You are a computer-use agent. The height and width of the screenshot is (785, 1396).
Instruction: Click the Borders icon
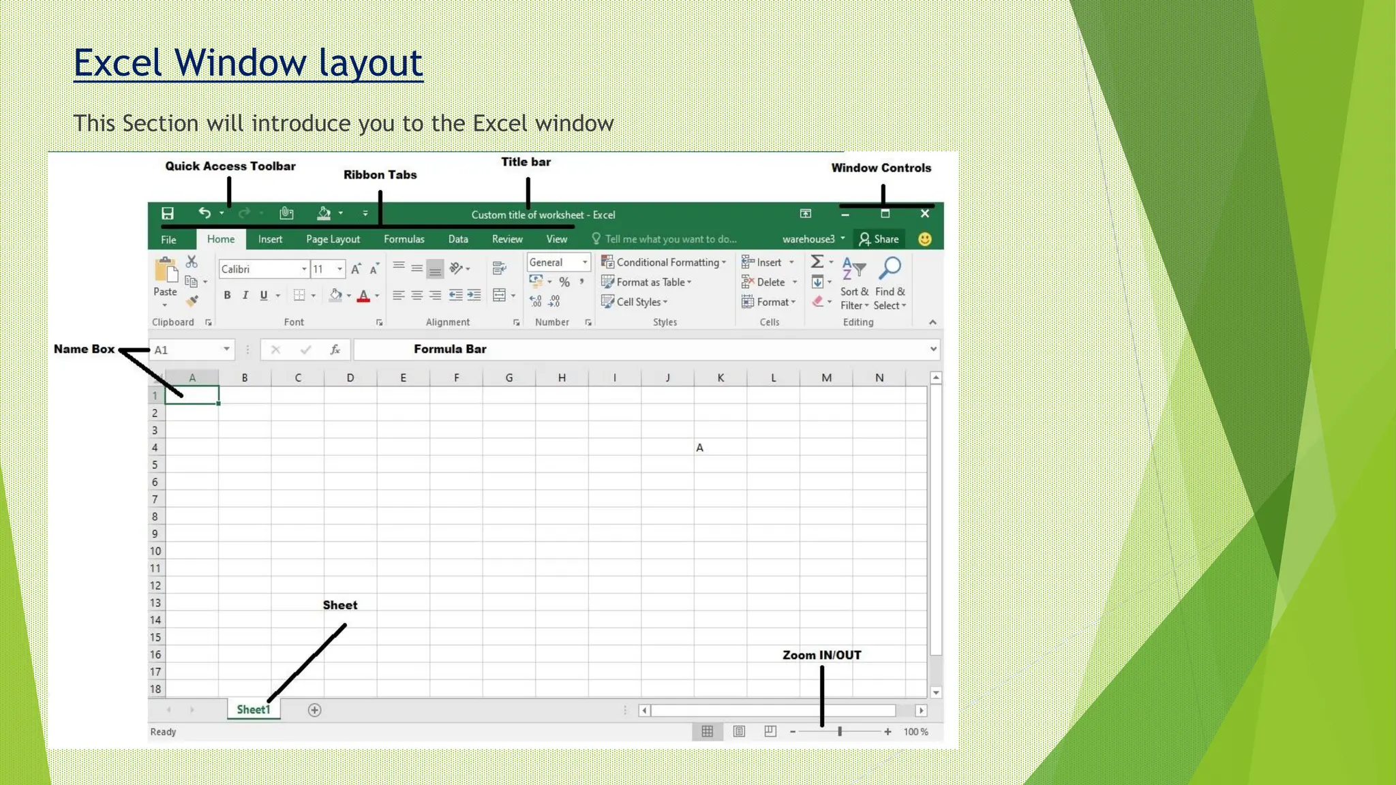pos(299,295)
